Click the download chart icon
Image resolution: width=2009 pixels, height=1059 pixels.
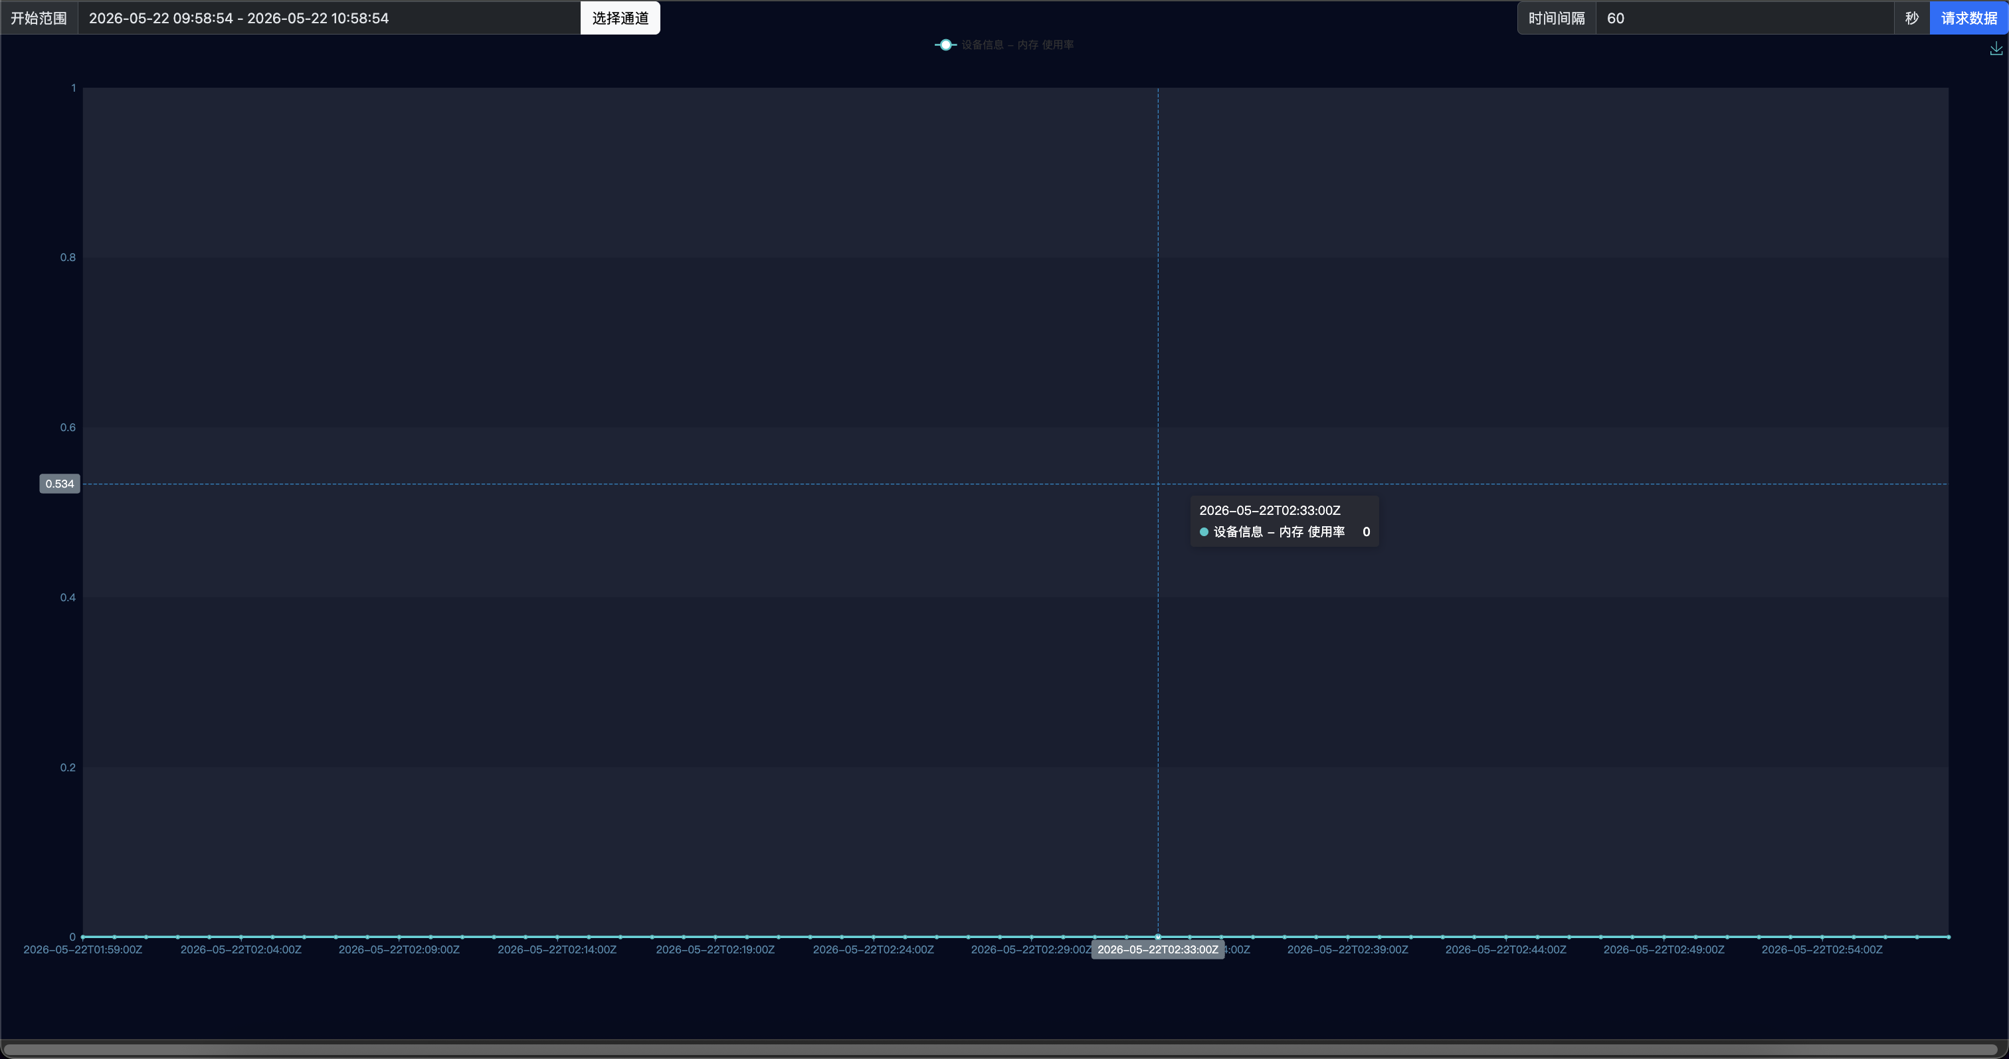point(1996,48)
